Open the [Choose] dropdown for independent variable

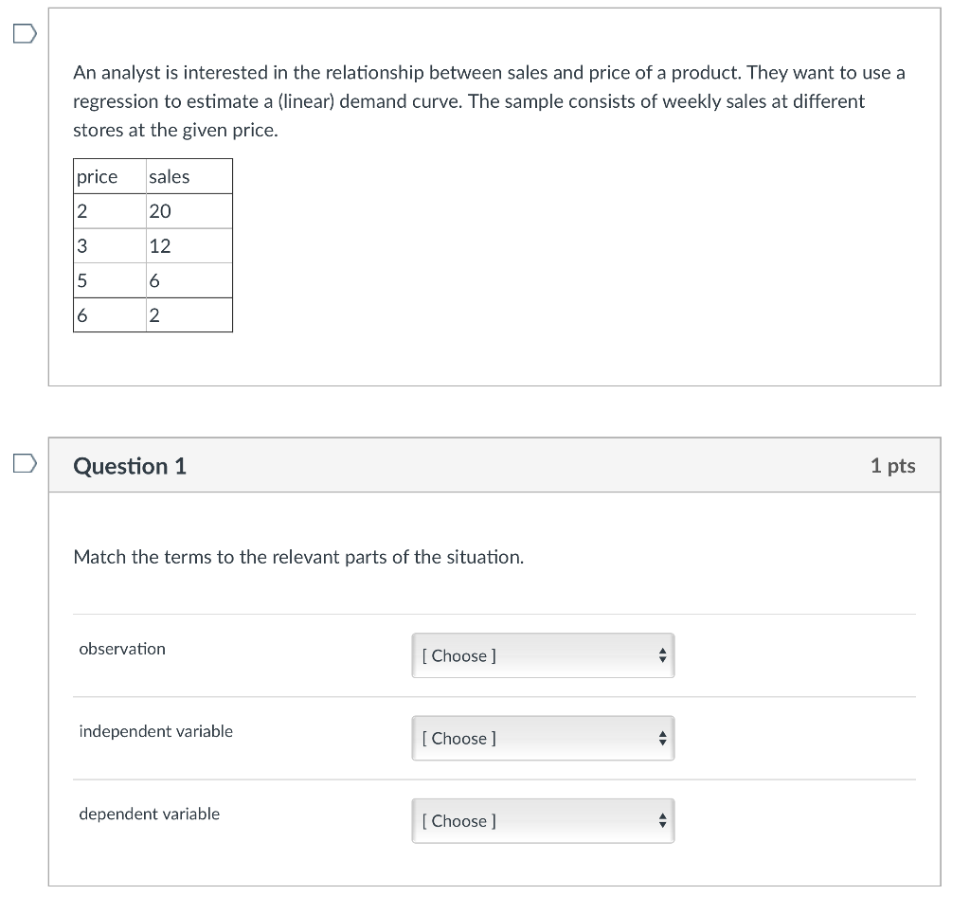click(x=530, y=738)
